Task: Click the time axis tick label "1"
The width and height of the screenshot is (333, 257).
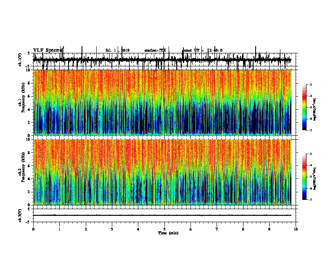Action: coord(59,229)
